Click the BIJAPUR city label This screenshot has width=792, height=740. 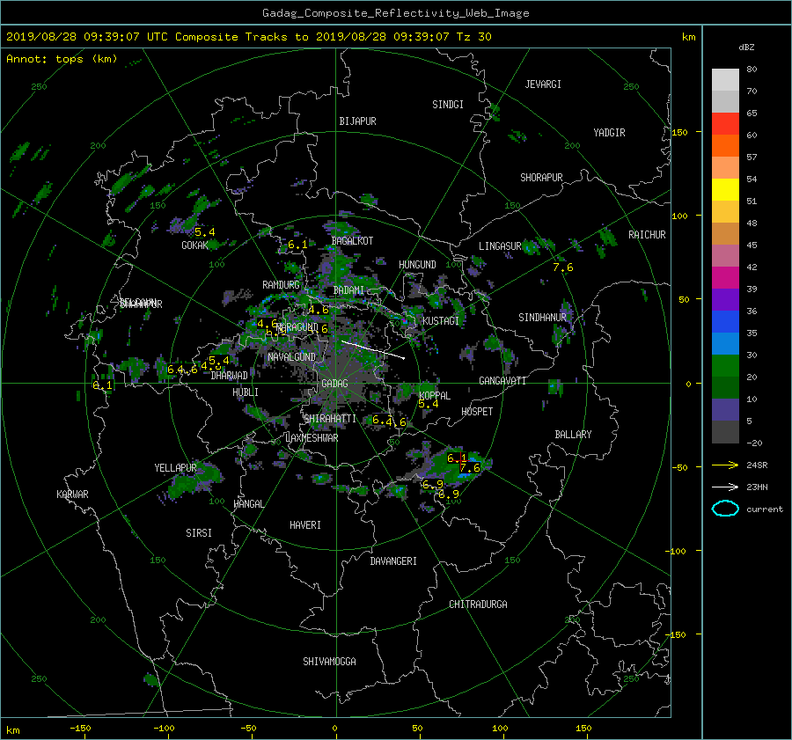click(357, 121)
